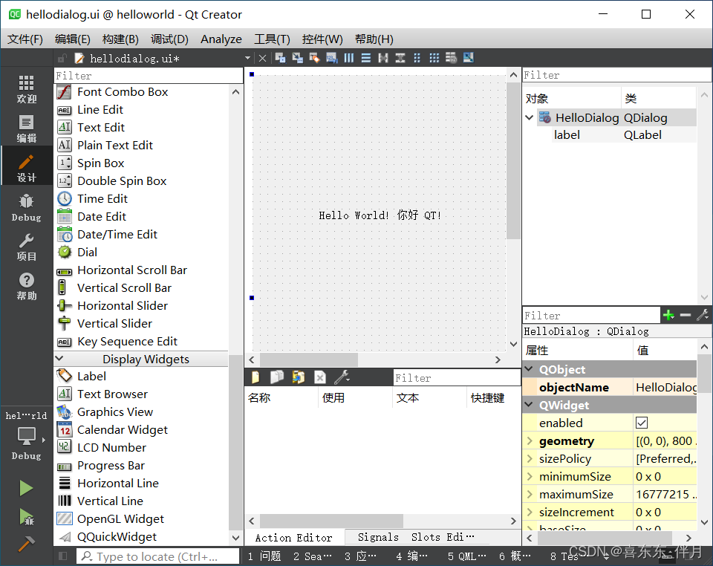Collapse the QObject property group

tap(529, 369)
